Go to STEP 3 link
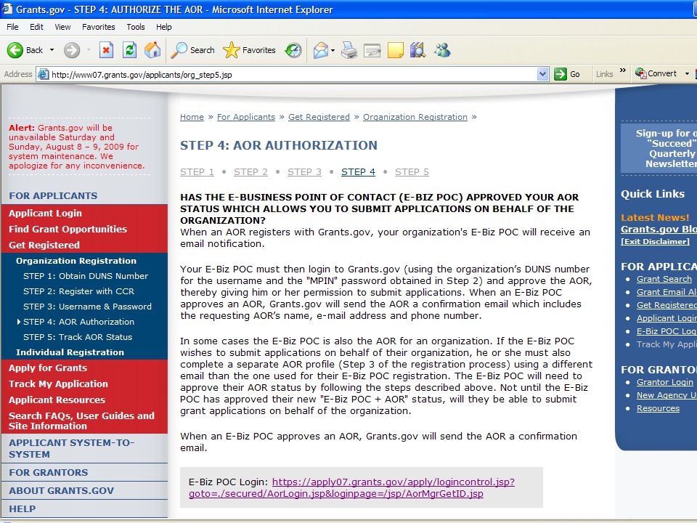 304,171
